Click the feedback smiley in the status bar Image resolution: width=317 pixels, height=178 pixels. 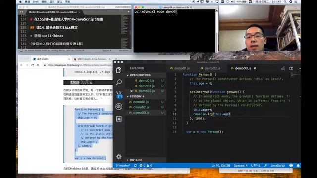pos(291,165)
